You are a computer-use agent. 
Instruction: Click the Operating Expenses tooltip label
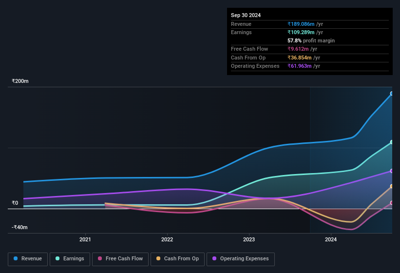tap(255, 66)
